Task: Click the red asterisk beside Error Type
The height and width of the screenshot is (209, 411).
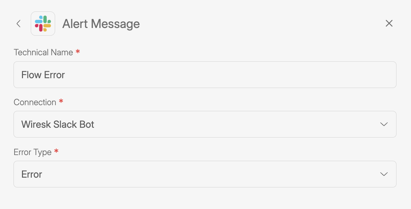Action: pyautogui.click(x=56, y=151)
